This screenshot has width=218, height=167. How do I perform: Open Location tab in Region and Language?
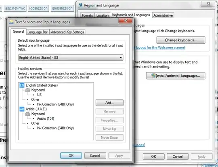click(x=103, y=15)
